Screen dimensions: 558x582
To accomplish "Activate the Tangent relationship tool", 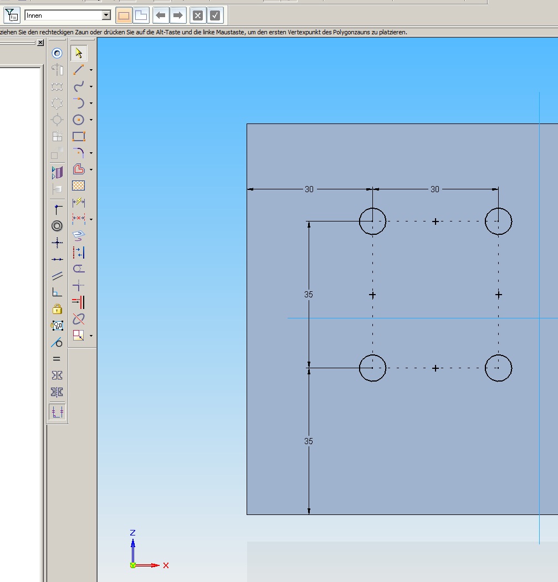I will (57, 342).
